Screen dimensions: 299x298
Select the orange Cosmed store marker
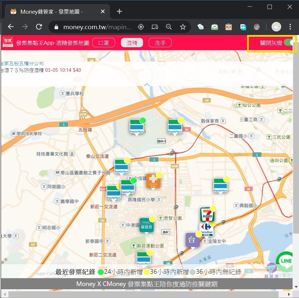(x=153, y=181)
